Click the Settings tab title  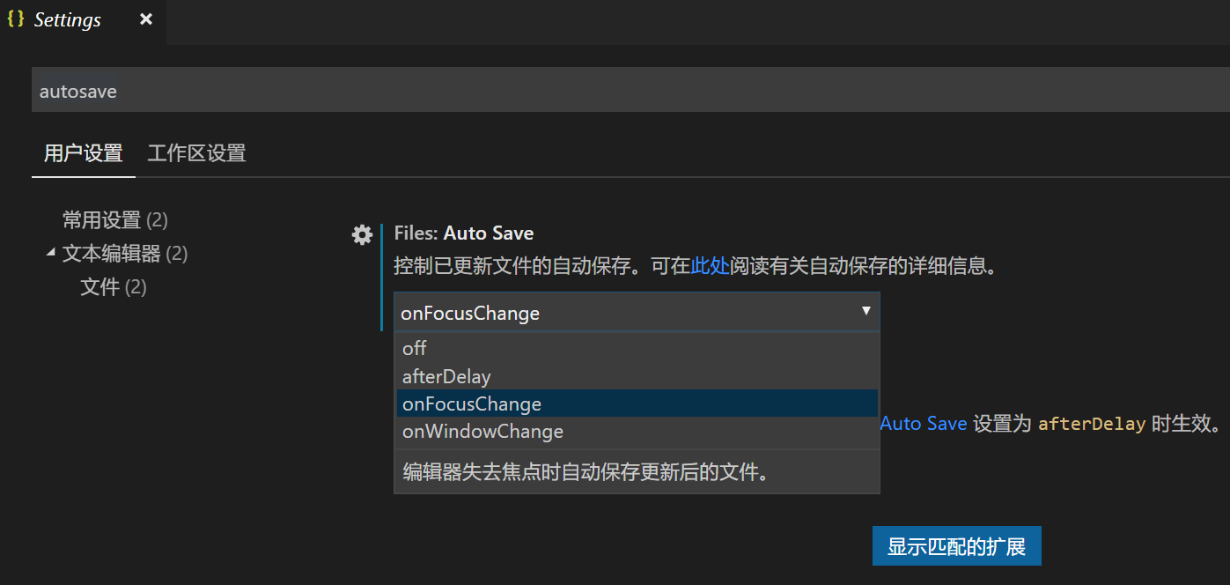tap(68, 19)
